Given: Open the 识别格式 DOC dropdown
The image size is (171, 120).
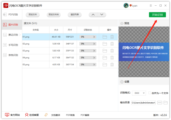Looking at the screenshot, I should tap(140, 93).
